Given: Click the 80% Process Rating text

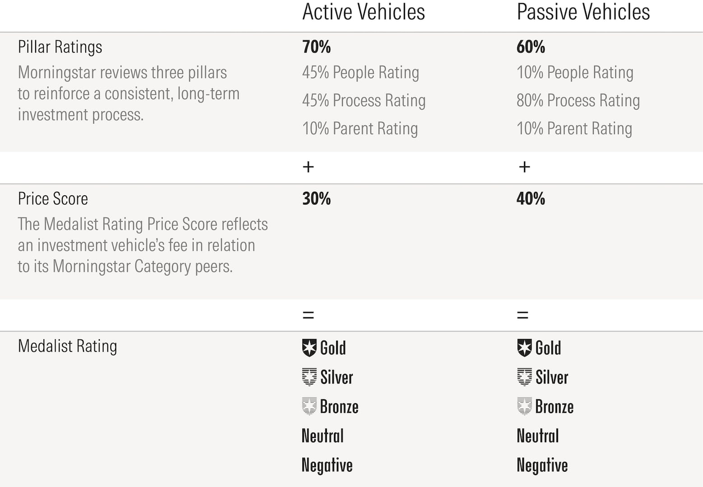Looking at the screenshot, I should 578,101.
